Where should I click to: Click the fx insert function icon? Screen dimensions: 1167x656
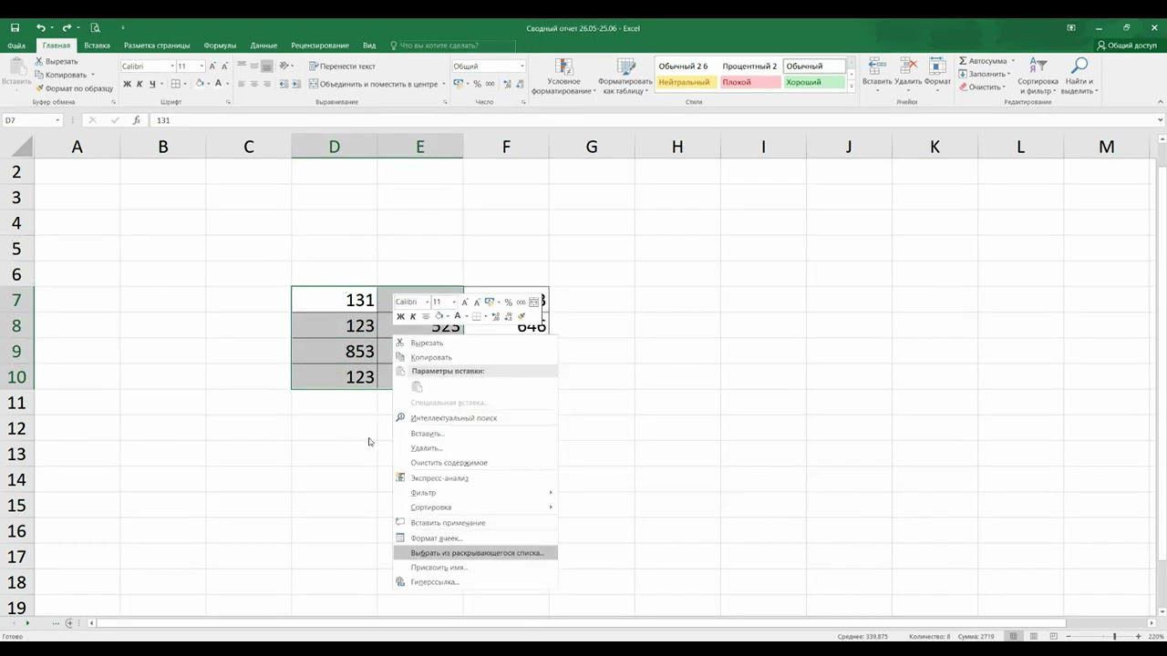pos(137,120)
